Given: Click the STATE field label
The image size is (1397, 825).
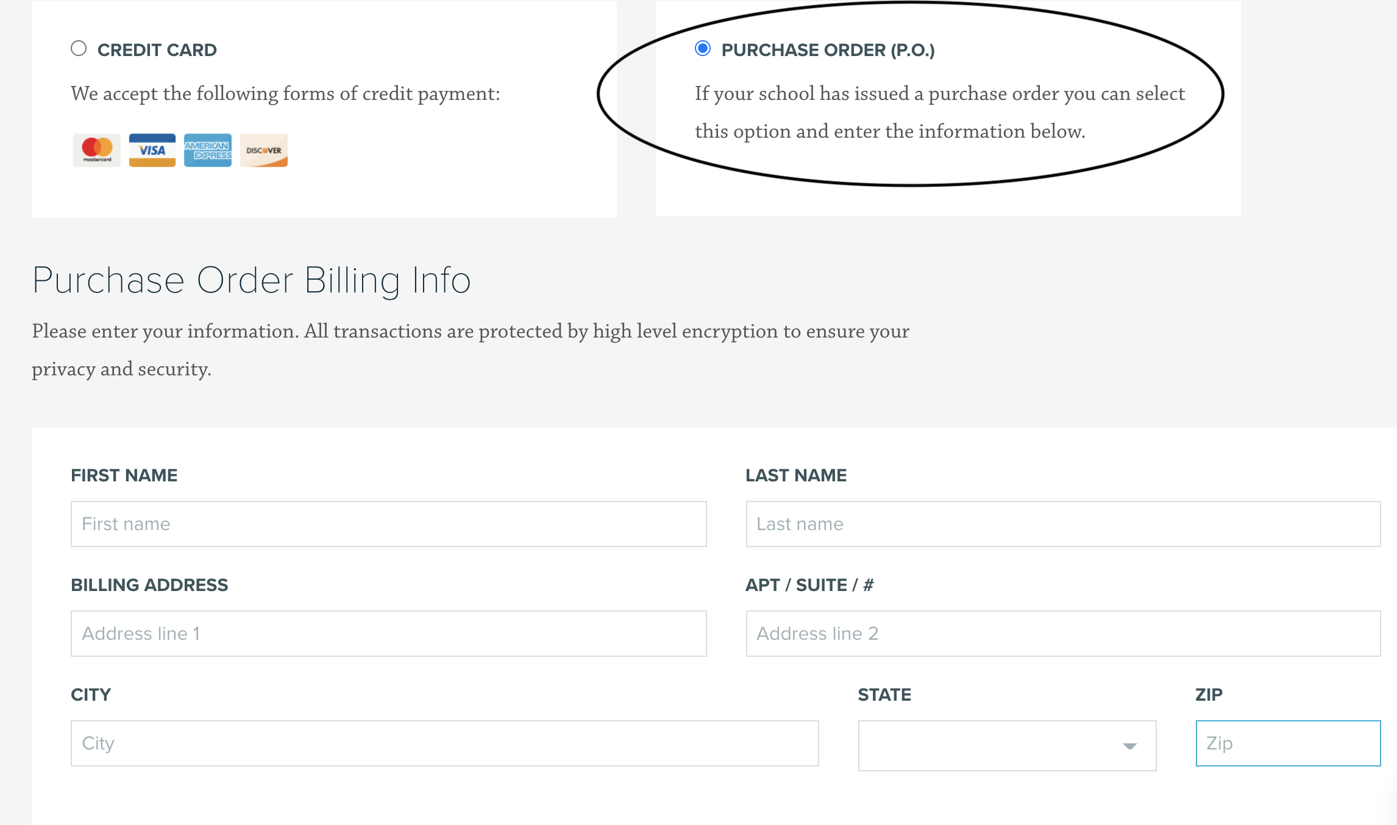Looking at the screenshot, I should click(884, 695).
